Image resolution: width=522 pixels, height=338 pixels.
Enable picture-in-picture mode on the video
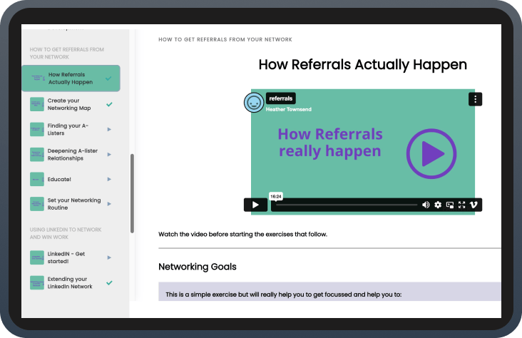click(449, 205)
